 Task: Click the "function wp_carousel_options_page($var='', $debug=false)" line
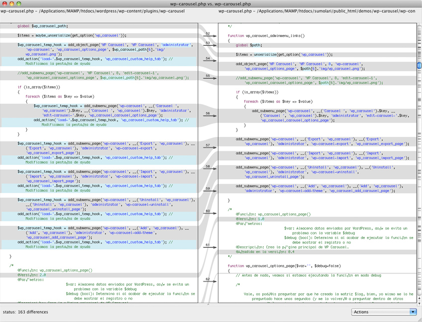coord(284,266)
